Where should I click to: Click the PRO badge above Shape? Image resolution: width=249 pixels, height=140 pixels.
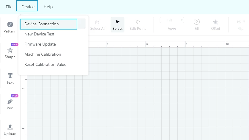(15, 44)
